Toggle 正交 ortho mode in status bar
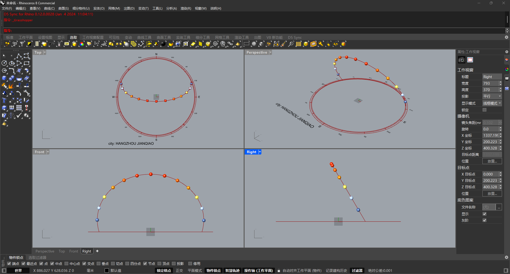The width and height of the screenshot is (510, 274). [x=179, y=271]
